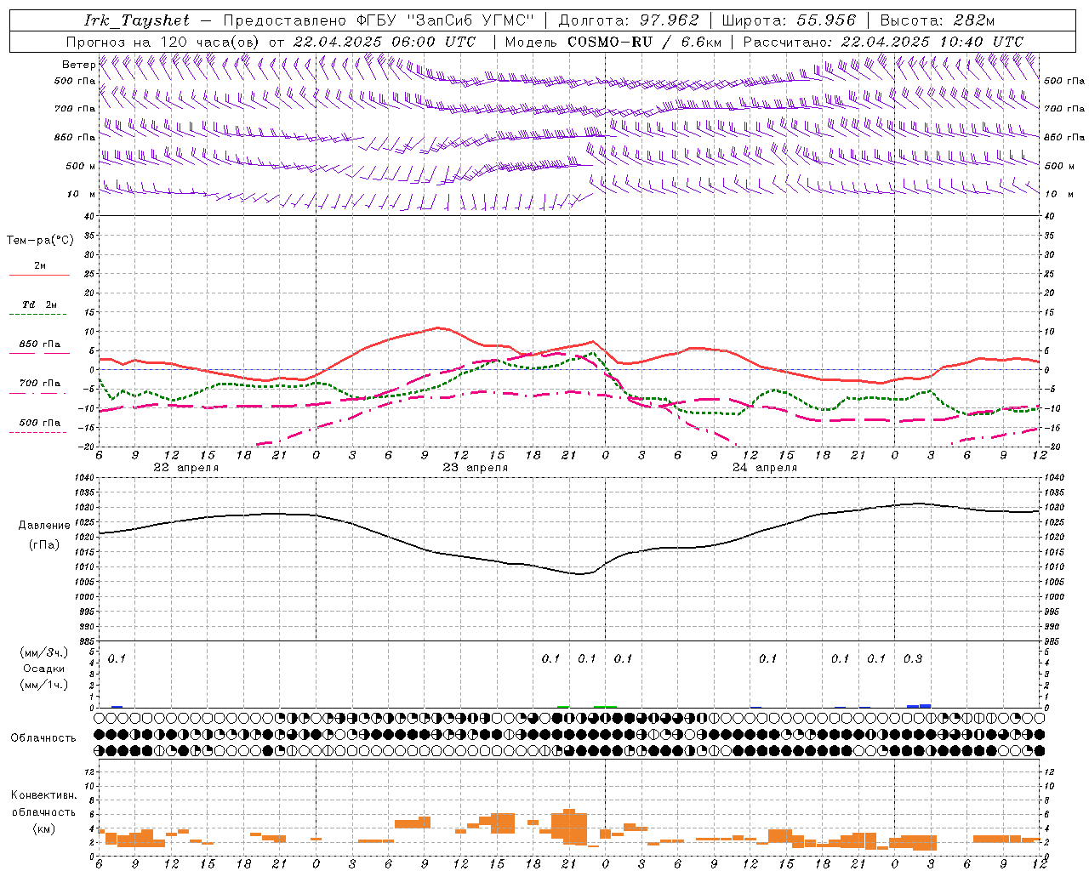The image size is (1089, 871).
Task: Click the (мм/3ч.) precipitation unit label
Action: tap(44, 652)
